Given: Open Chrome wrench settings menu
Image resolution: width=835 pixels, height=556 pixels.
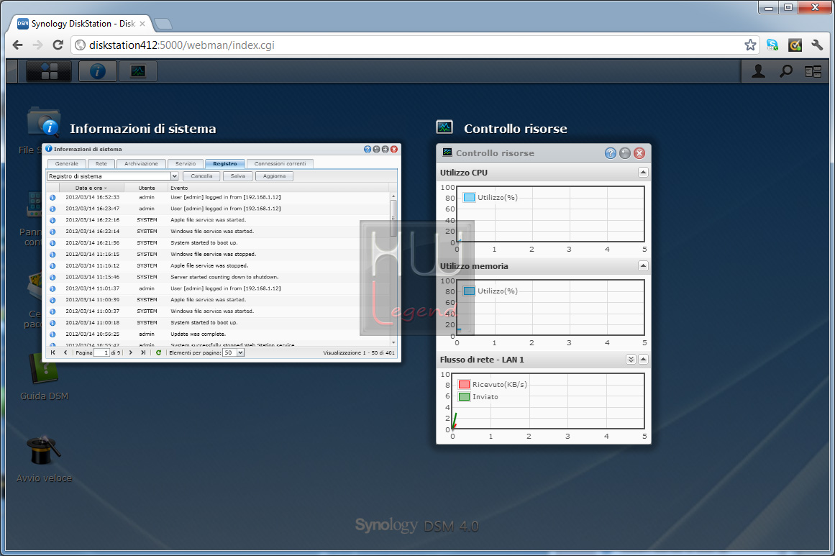Looking at the screenshot, I should (x=817, y=45).
